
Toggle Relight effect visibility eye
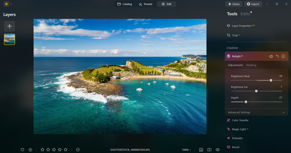[x=271, y=56]
